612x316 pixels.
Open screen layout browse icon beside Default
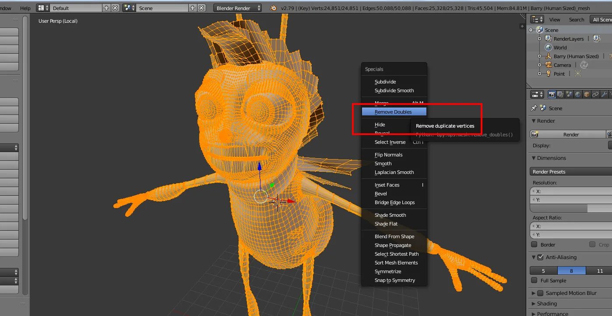pos(42,8)
